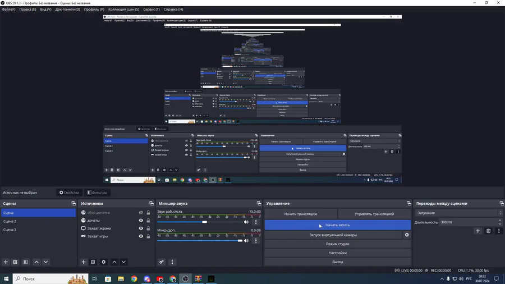The width and height of the screenshot is (505, 284).
Task: Open advanced audio properties gears icon
Action: coord(162,262)
